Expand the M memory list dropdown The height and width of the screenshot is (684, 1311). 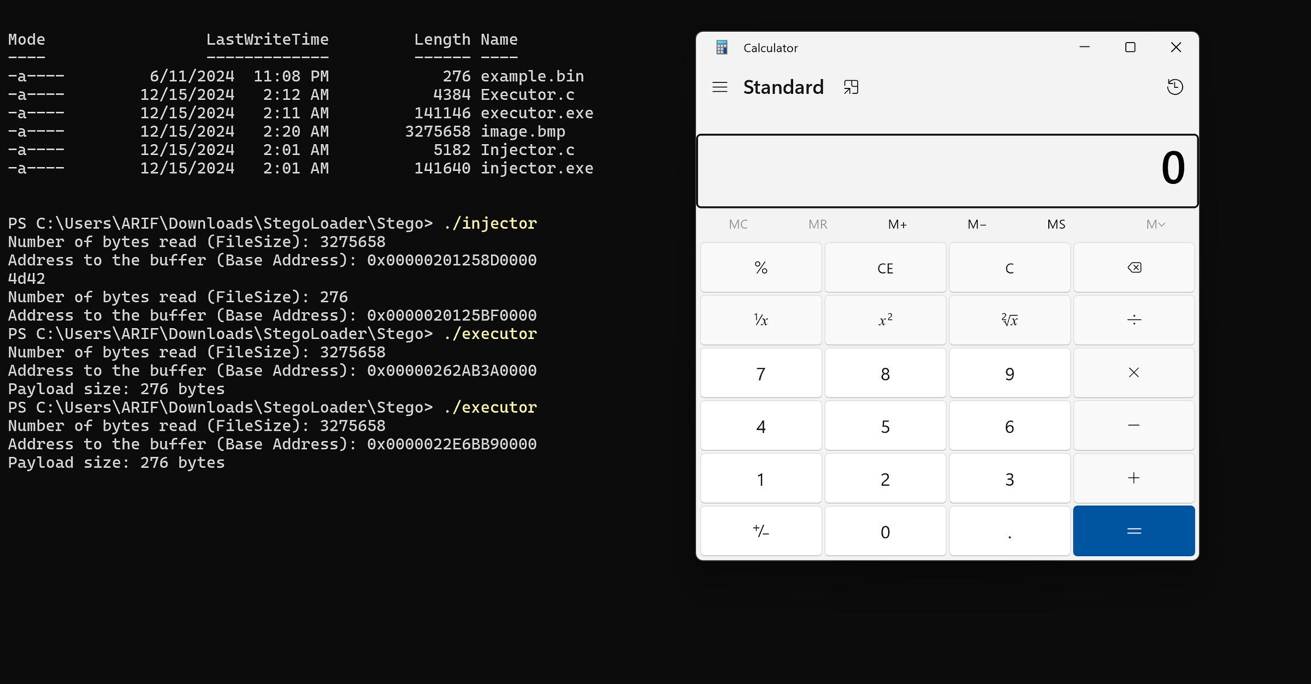1155,224
